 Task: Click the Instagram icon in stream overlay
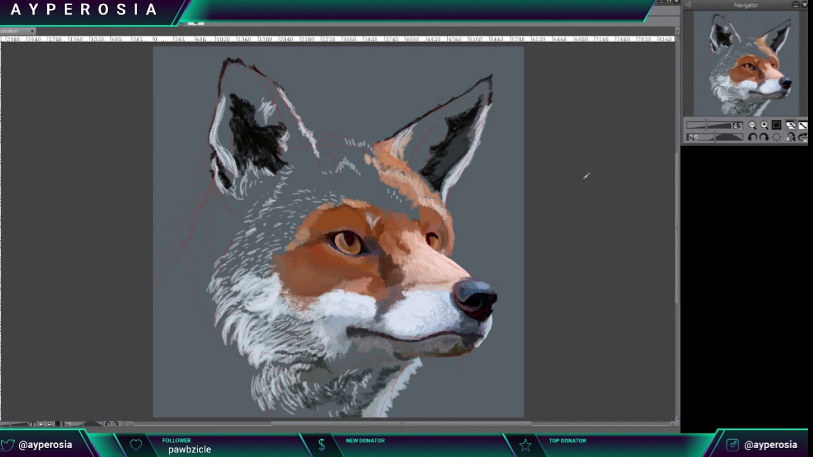click(x=732, y=445)
